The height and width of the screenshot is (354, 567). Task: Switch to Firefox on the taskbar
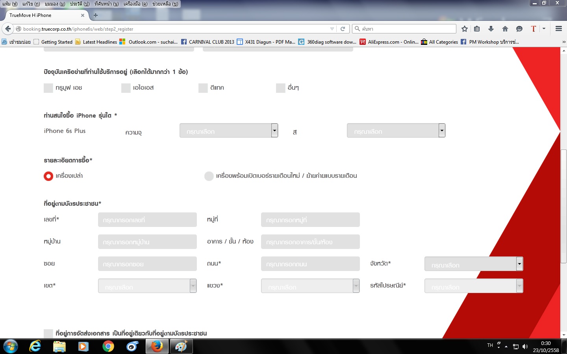[x=157, y=346]
